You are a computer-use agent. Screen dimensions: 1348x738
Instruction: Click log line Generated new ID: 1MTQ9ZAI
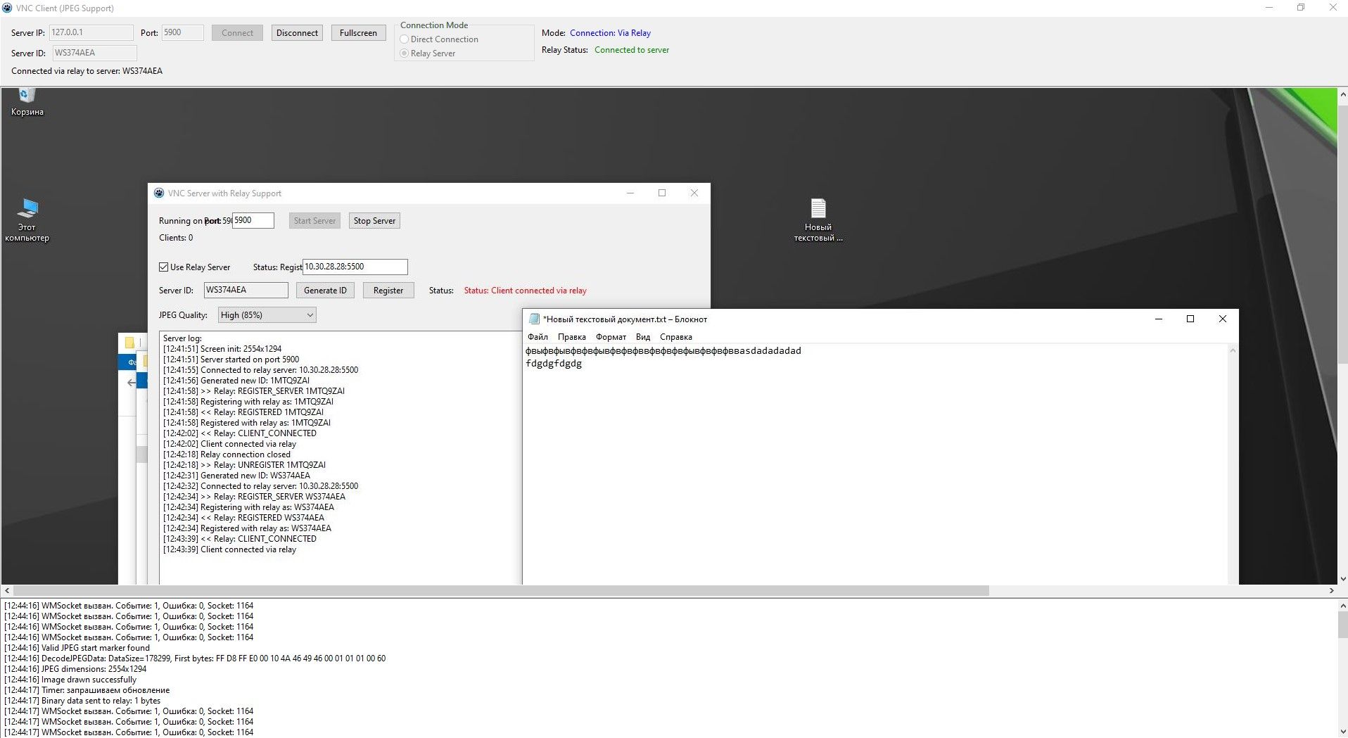pos(236,381)
